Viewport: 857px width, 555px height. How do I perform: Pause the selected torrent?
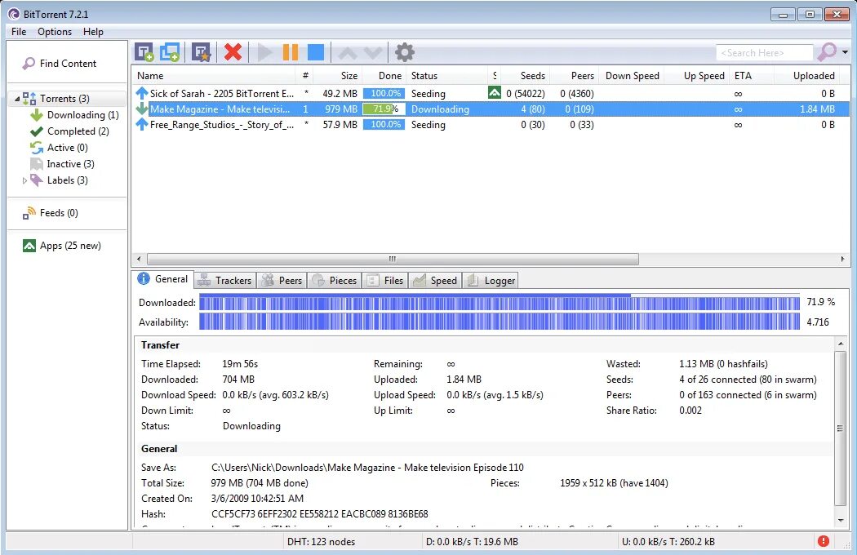[291, 51]
